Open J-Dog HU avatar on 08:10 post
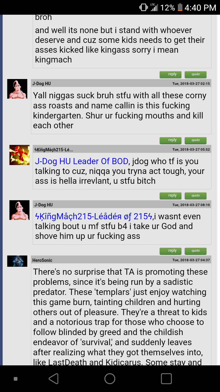The height and width of the screenshot is (392, 220). (20, 210)
